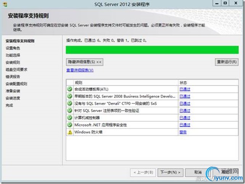This screenshot has height=184, width=245.
Task: Select 错误报告 step in the sidebar
Action: coord(13,77)
